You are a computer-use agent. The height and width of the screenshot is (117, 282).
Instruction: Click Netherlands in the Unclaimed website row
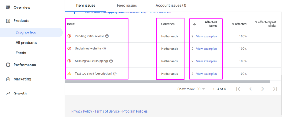(x=170, y=49)
